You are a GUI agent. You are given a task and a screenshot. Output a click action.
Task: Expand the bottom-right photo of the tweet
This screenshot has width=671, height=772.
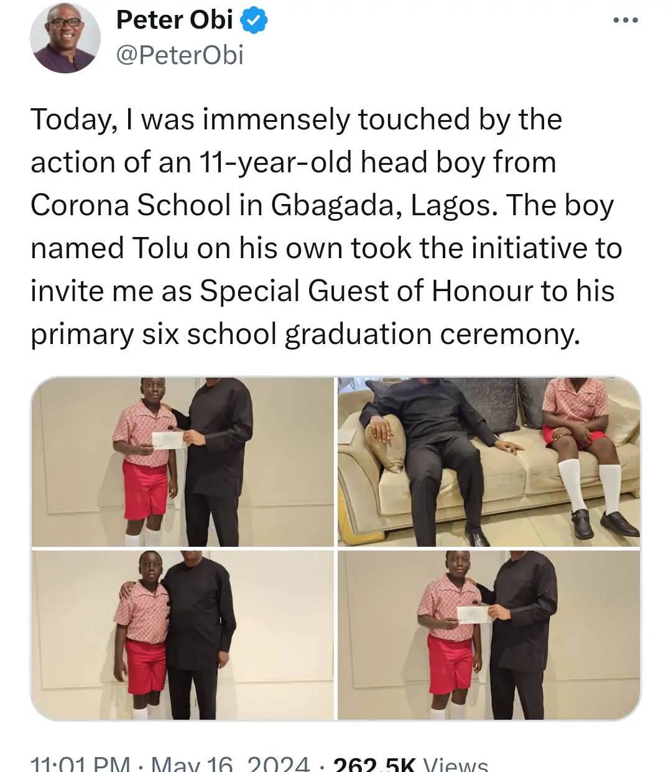(489, 635)
